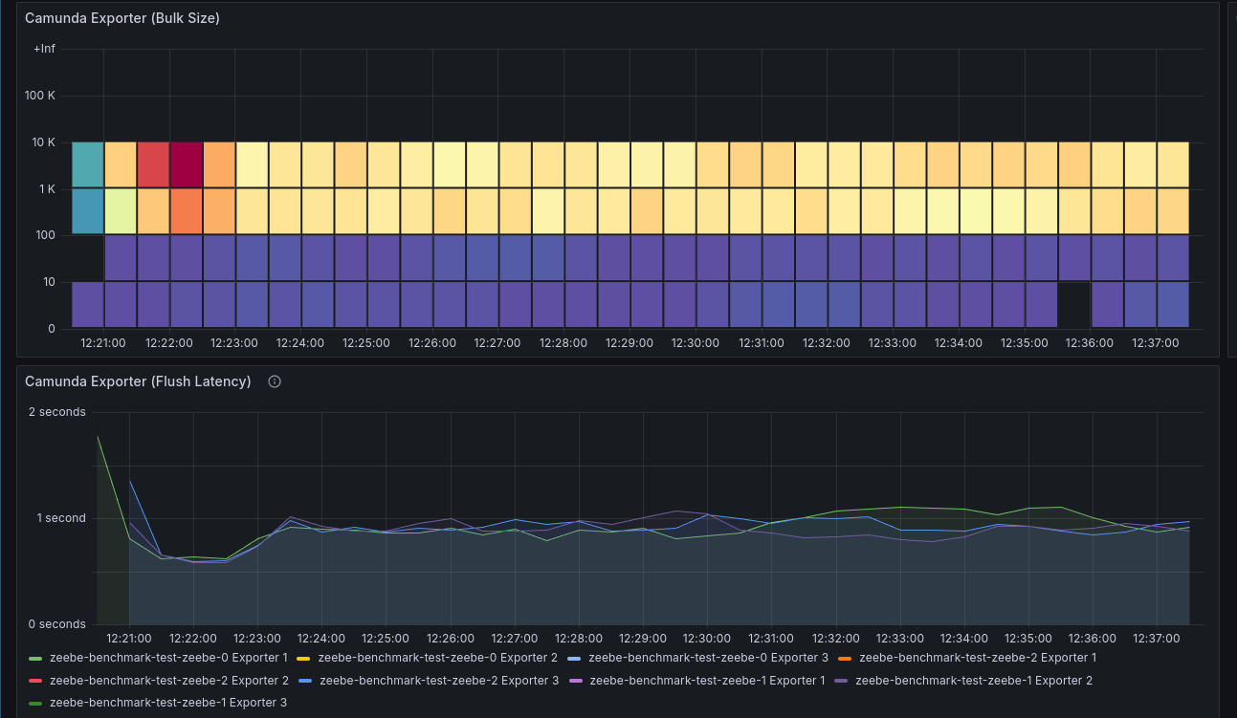Screen dimensions: 1237x718
Task: Click the red swatch for zeebe-2 Exporter 2
Action: [x=36, y=681]
